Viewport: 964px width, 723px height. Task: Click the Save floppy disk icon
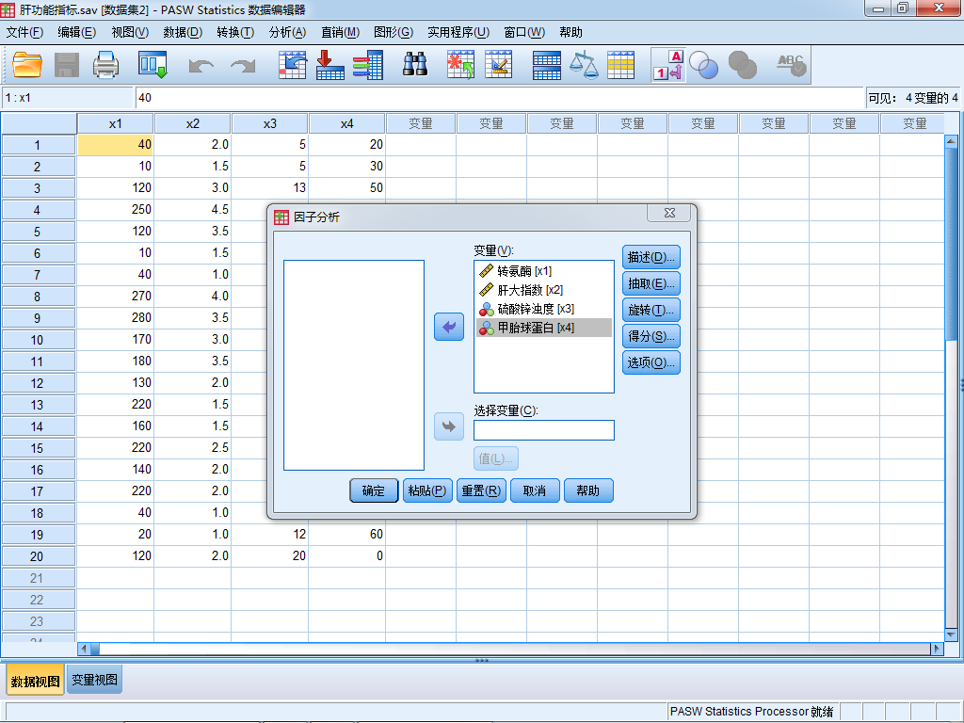[67, 65]
